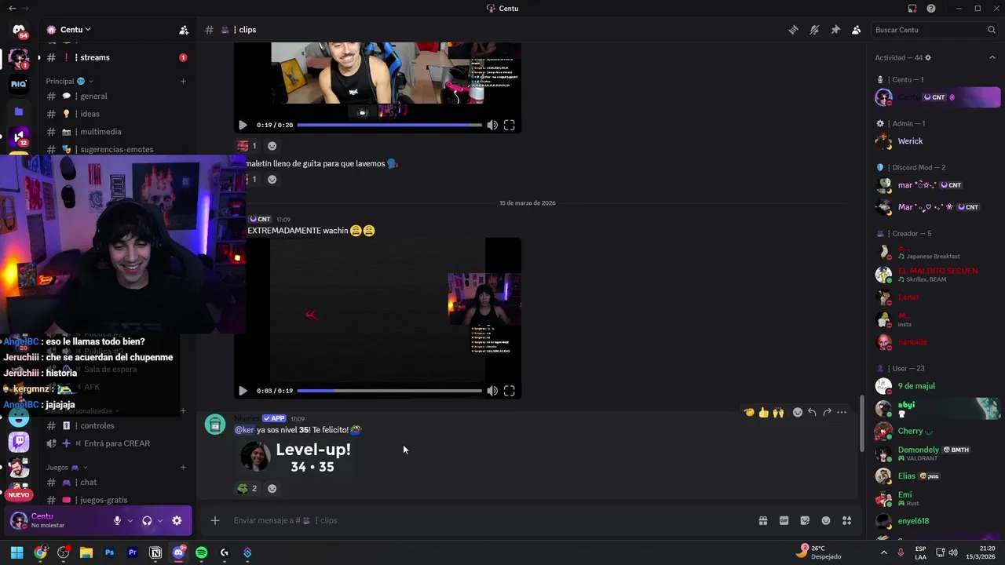Play the top video at 0:19
This screenshot has width=1005, height=565.
click(x=243, y=125)
